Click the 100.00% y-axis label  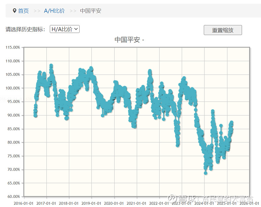(13, 88)
